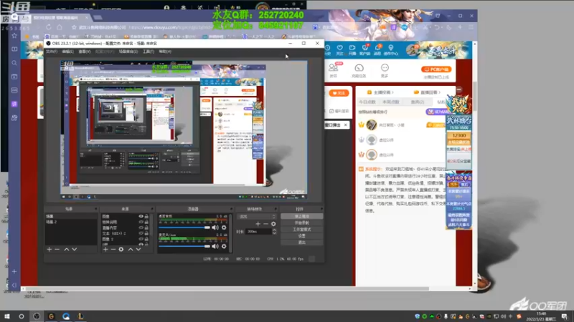Open OBS 编辑(E) menu
This screenshot has height=322, width=574.
tap(67, 52)
